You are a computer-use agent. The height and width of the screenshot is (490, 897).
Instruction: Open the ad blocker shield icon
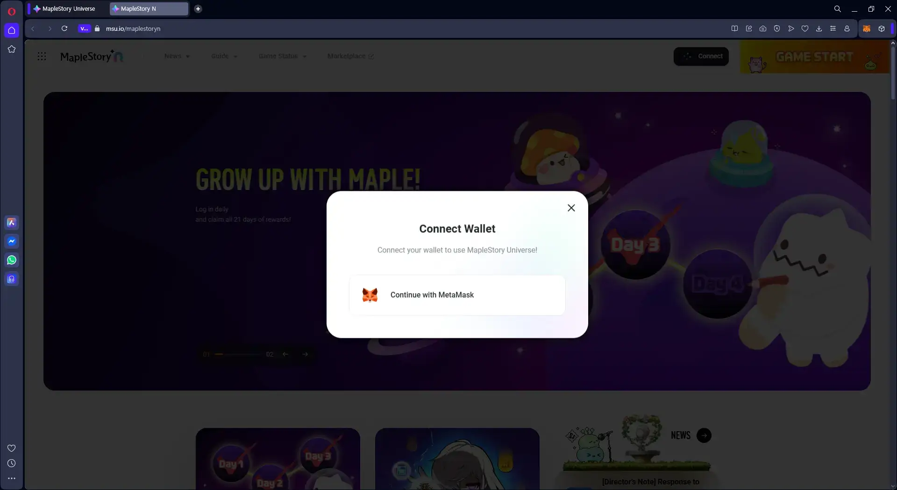(x=777, y=28)
